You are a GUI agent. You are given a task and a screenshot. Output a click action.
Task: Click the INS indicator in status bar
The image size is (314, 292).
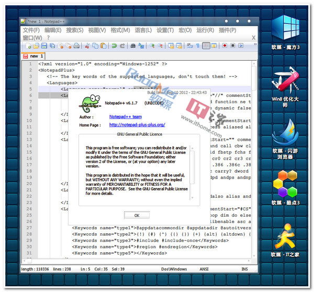click(x=244, y=269)
